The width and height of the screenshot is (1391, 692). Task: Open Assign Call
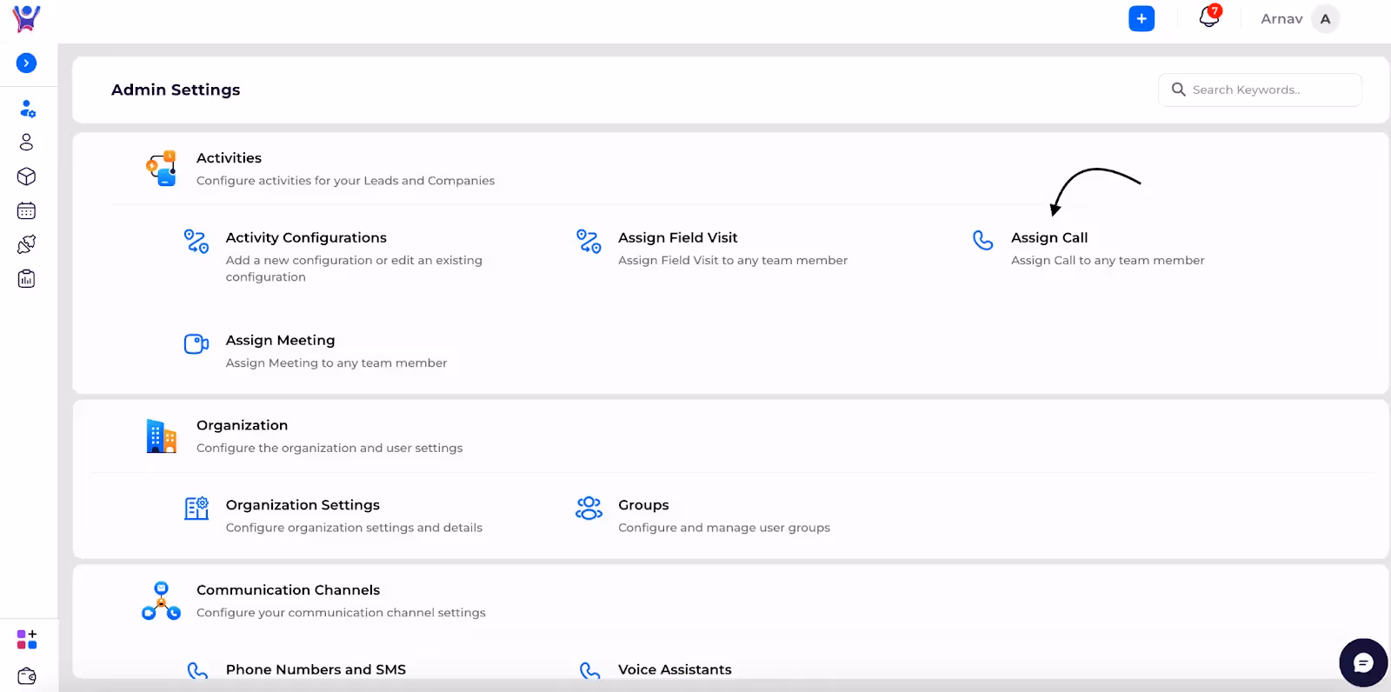tap(1049, 237)
